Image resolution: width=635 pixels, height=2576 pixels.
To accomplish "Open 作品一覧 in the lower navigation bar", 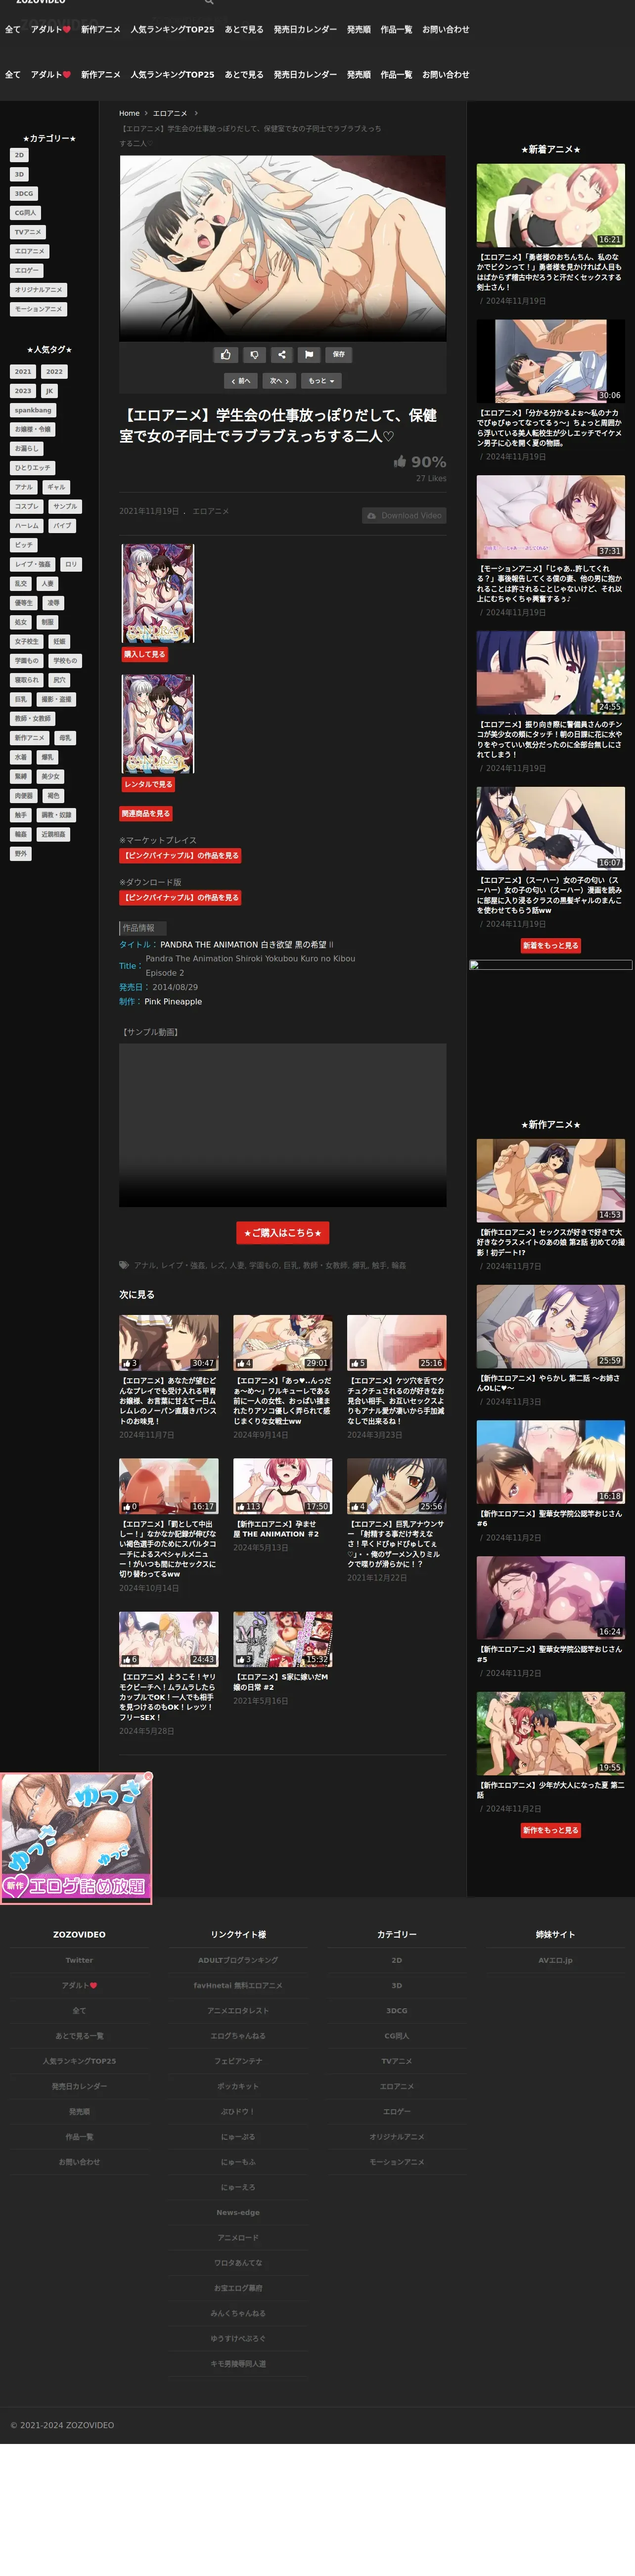I will tap(396, 75).
